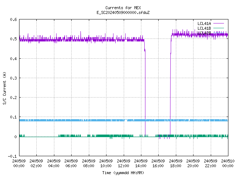Click the x-axis tick label 240509 22:00

coord(210,163)
